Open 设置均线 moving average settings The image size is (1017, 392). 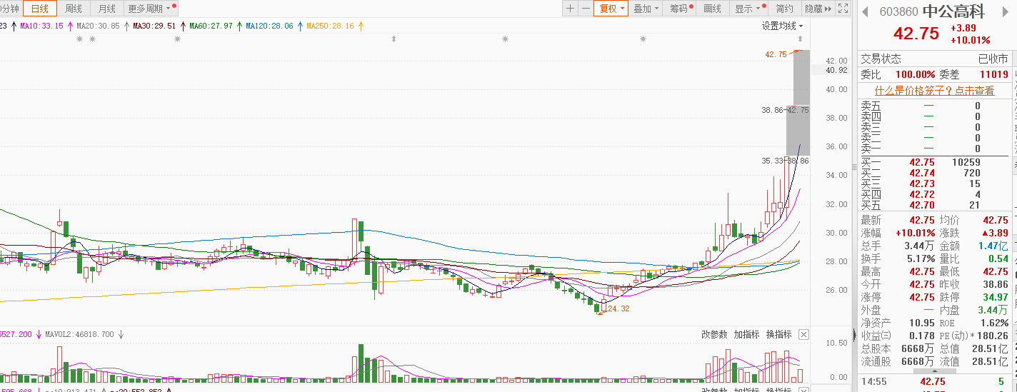[782, 26]
